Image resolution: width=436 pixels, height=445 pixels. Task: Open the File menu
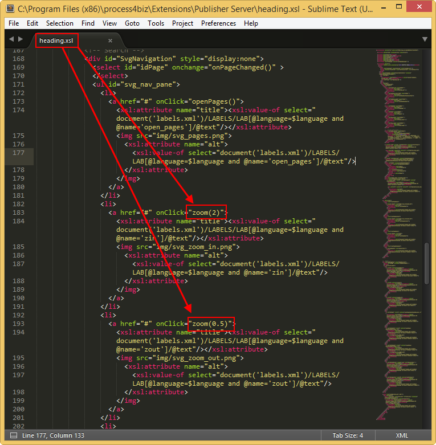[x=14, y=23]
